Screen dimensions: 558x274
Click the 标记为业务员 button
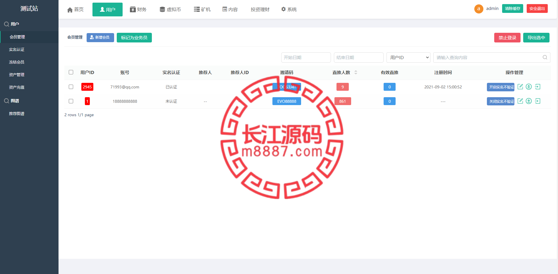click(134, 37)
